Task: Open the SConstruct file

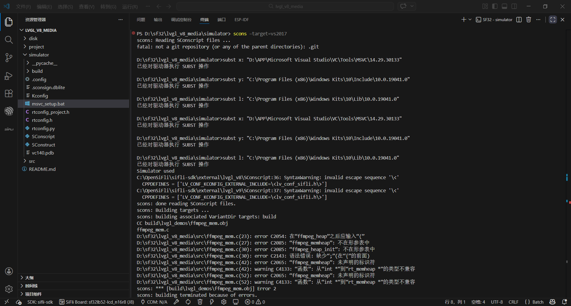Action: point(43,145)
